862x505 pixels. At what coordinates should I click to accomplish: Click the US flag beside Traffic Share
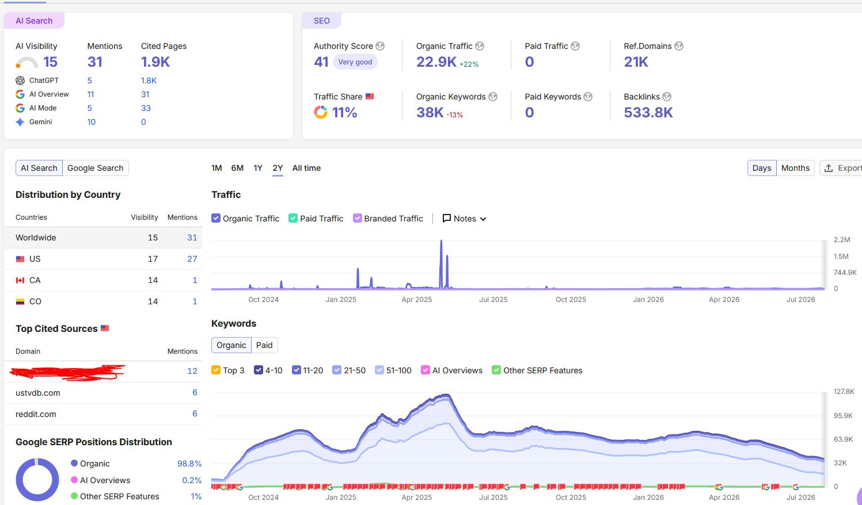[x=370, y=97]
